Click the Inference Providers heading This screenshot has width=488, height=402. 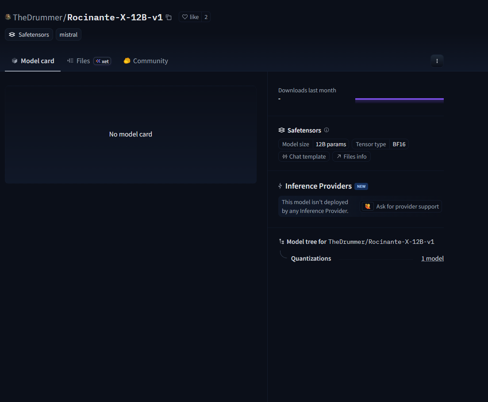coord(319,186)
